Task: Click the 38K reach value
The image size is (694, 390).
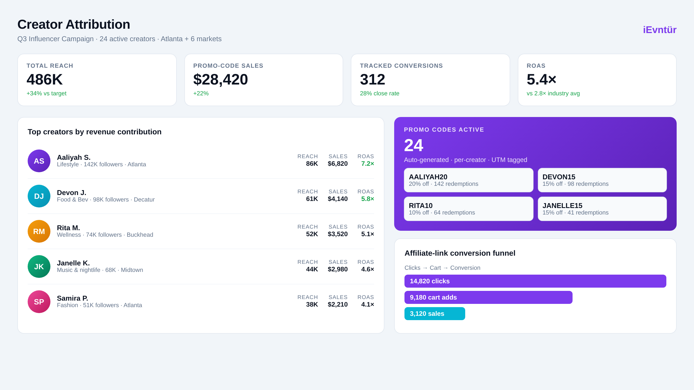Action: point(312,304)
